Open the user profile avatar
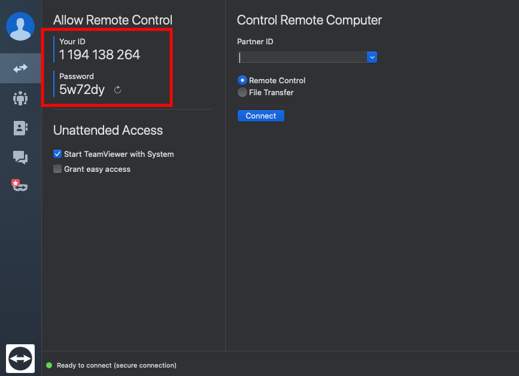Screen dimensions: 519x376 (20, 26)
